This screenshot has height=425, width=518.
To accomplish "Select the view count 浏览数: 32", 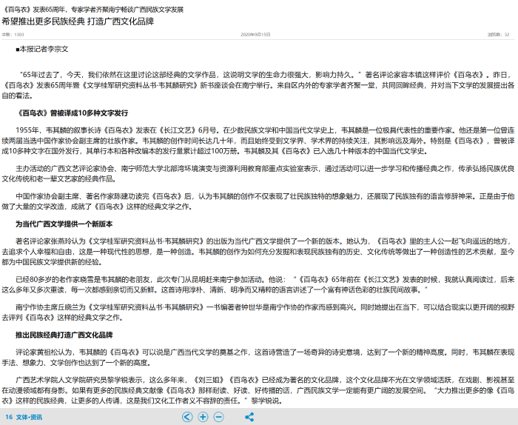I will 499,34.
